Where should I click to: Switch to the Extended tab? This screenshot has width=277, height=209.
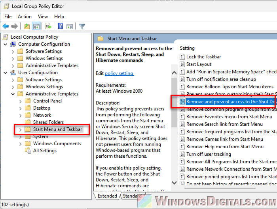point(107,196)
